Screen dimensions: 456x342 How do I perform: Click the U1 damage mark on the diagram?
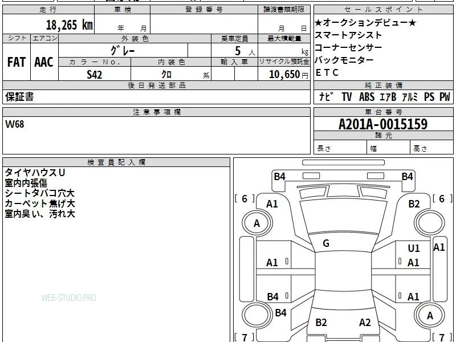(414, 249)
